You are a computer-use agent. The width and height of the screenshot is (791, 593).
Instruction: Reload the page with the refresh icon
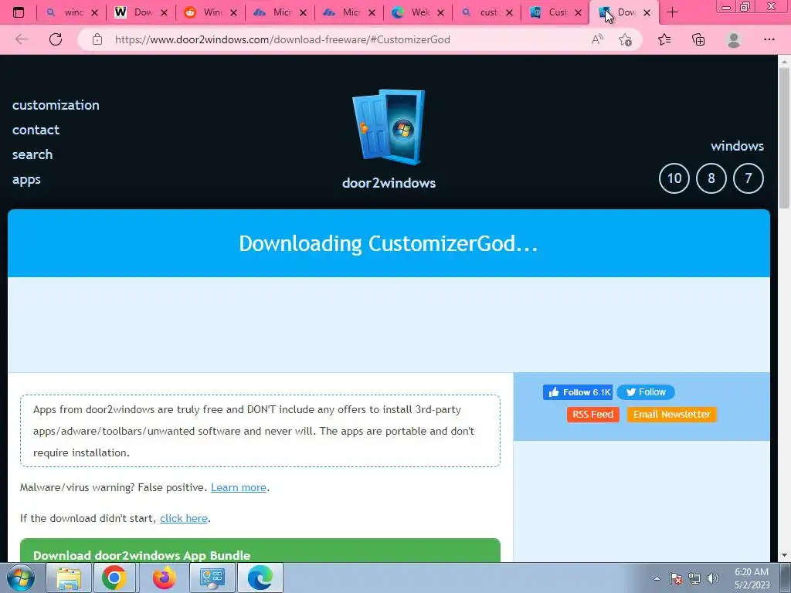pos(56,39)
